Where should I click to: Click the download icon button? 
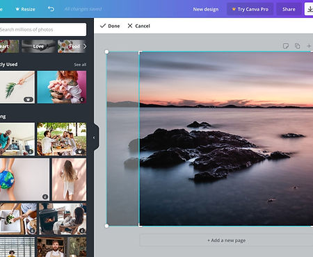point(309,9)
